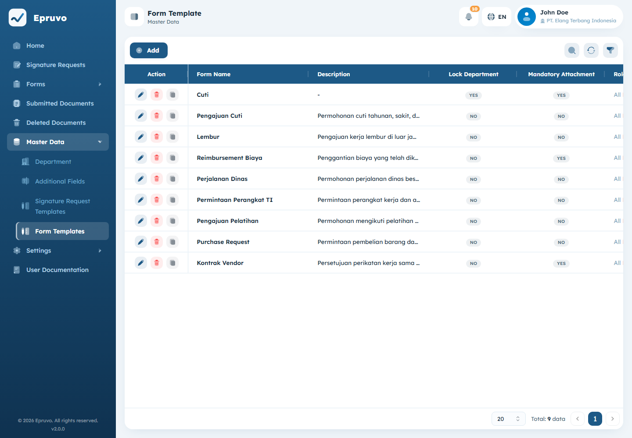The height and width of the screenshot is (438, 632).
Task: Switch language from EN
Action: tap(497, 17)
